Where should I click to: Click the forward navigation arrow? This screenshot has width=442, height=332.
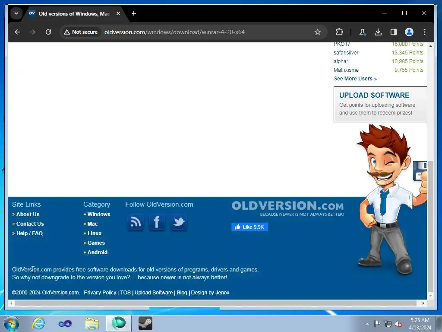tap(33, 32)
